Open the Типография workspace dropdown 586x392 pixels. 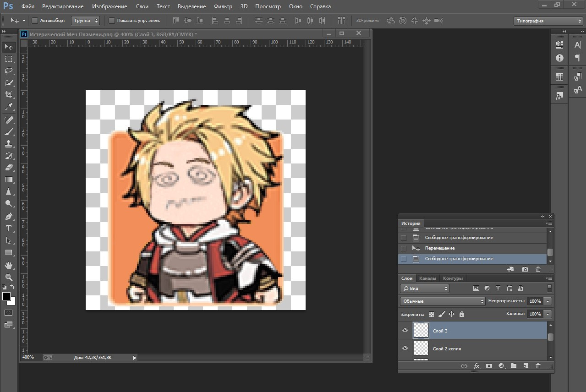coord(548,21)
